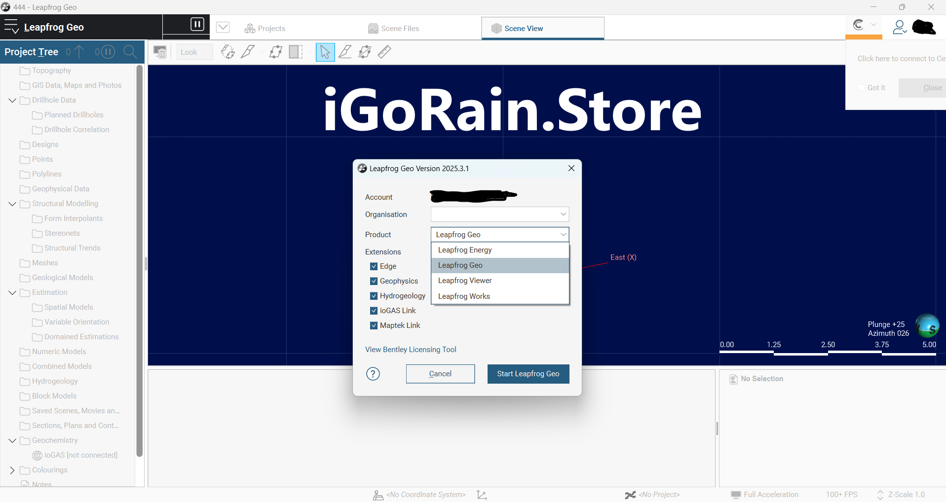Click the slicer knife tool icon
The image size is (946, 502).
tap(248, 52)
